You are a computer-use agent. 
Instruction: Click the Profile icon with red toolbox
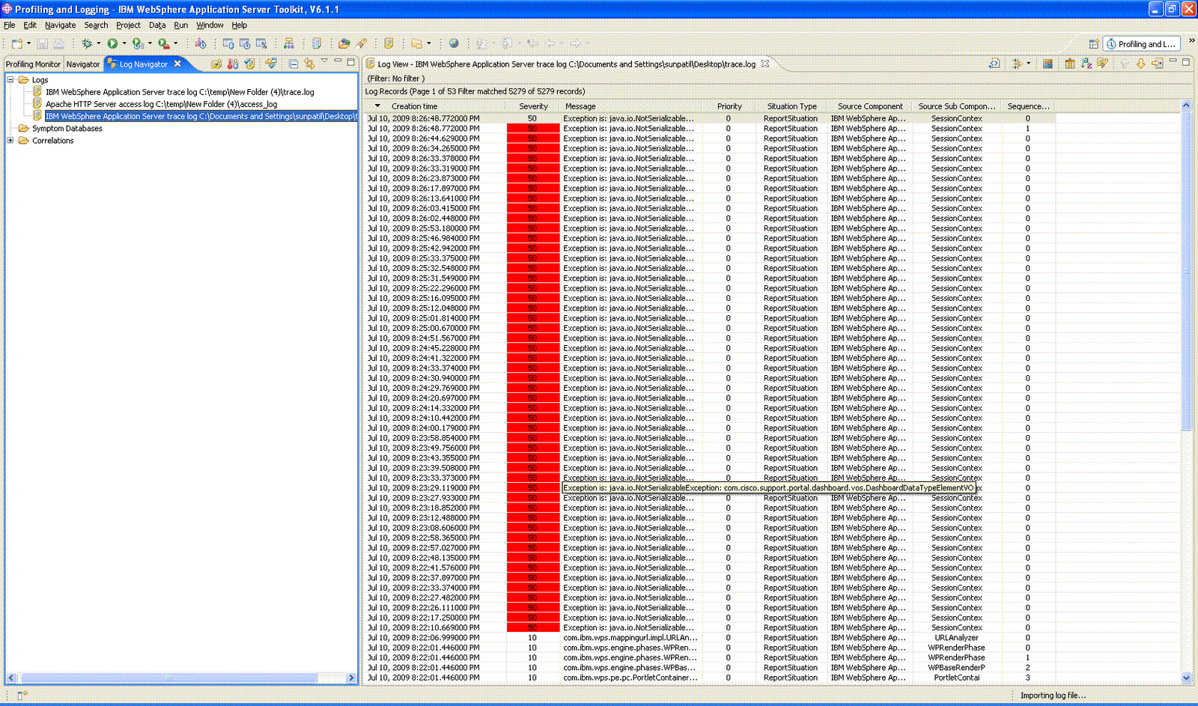pyautogui.click(x=163, y=43)
